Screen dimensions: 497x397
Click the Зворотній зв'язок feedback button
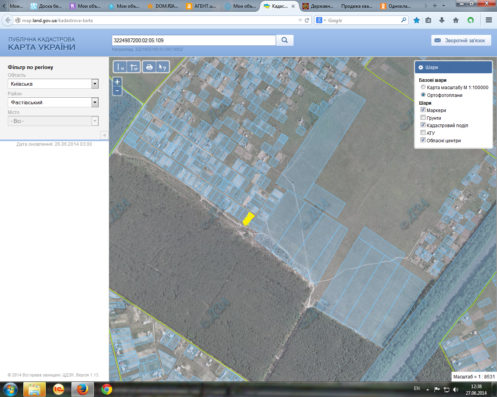pyautogui.click(x=461, y=40)
